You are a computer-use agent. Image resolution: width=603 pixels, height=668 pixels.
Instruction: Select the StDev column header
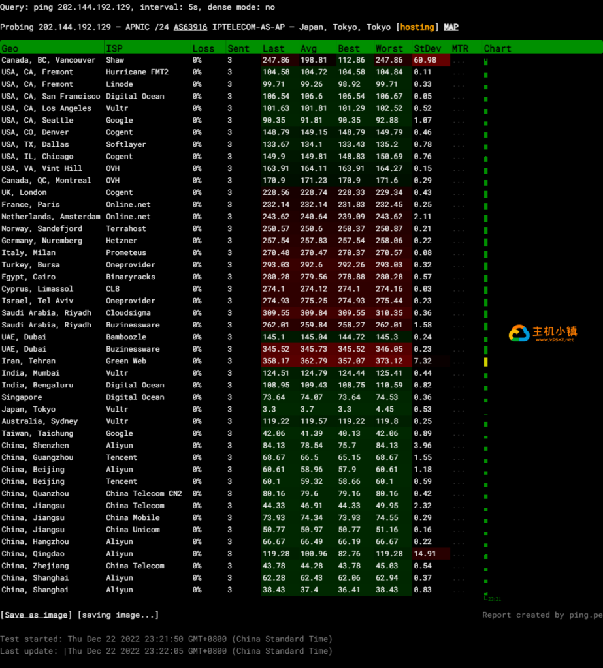click(427, 48)
